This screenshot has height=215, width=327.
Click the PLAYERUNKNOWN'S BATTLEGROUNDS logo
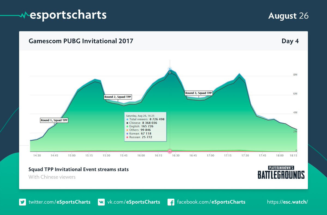(x=281, y=172)
